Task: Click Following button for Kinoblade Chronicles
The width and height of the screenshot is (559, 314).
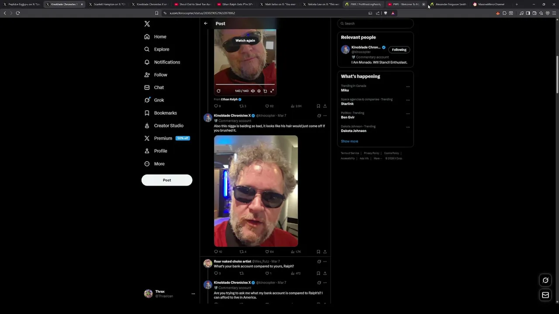Action: [x=399, y=50]
